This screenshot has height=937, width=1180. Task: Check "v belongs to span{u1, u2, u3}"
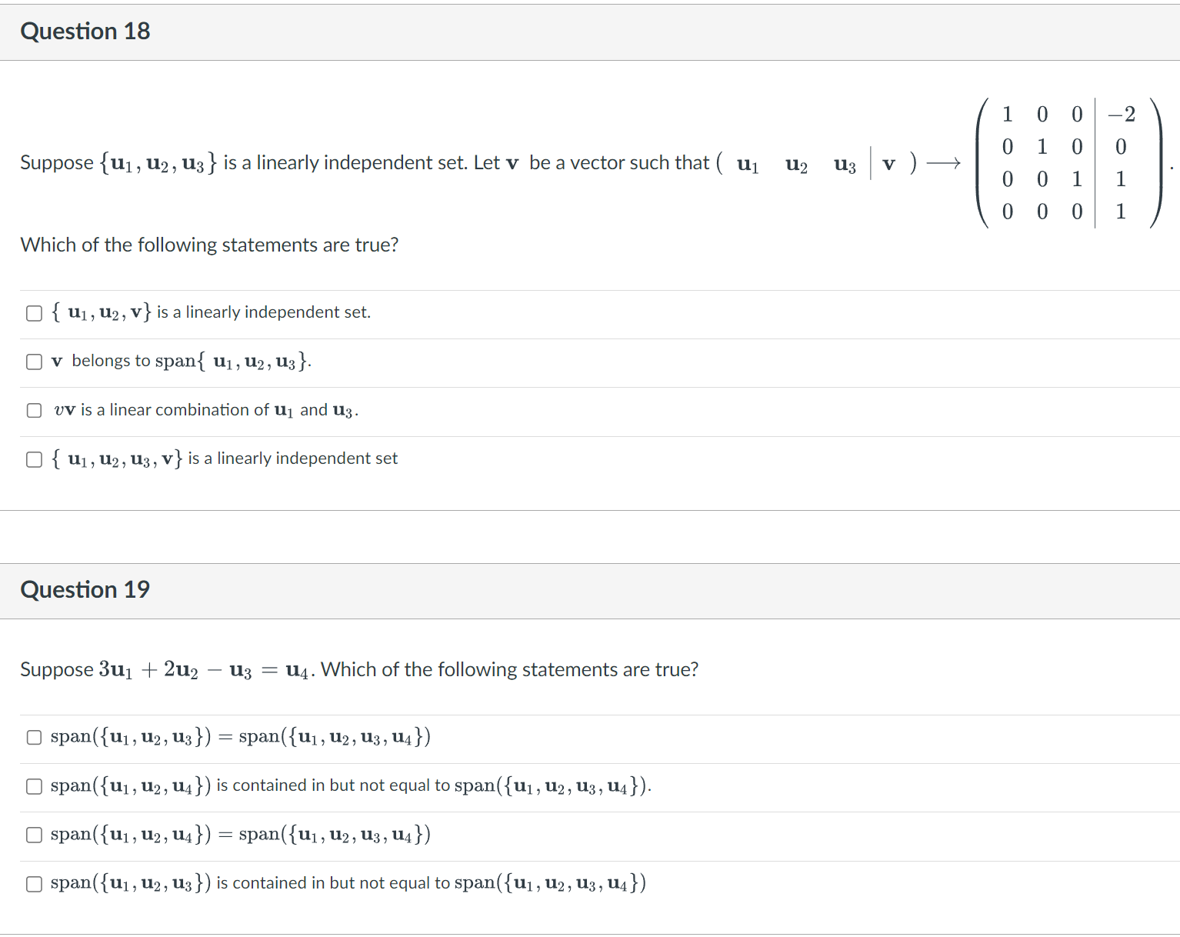(x=34, y=362)
